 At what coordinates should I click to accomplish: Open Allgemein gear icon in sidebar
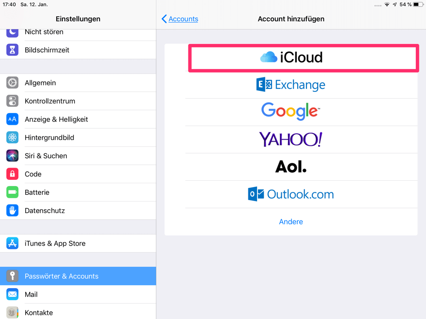point(13,83)
